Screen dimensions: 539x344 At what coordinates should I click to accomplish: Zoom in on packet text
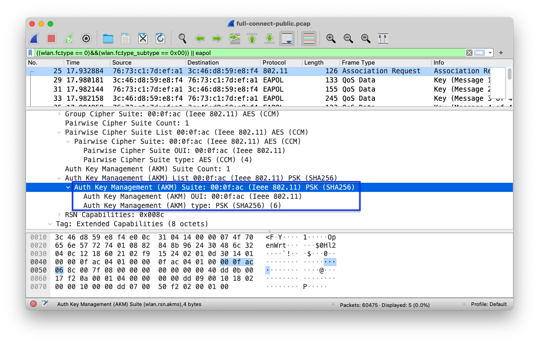330,39
